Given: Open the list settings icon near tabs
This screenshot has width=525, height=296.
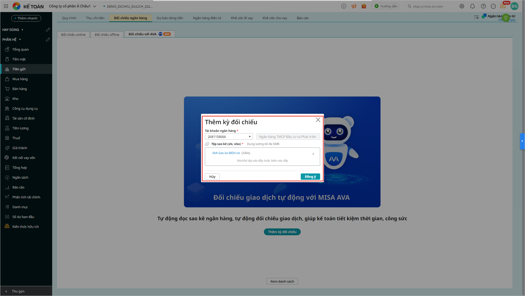Looking at the screenshot, I should pos(476,17).
